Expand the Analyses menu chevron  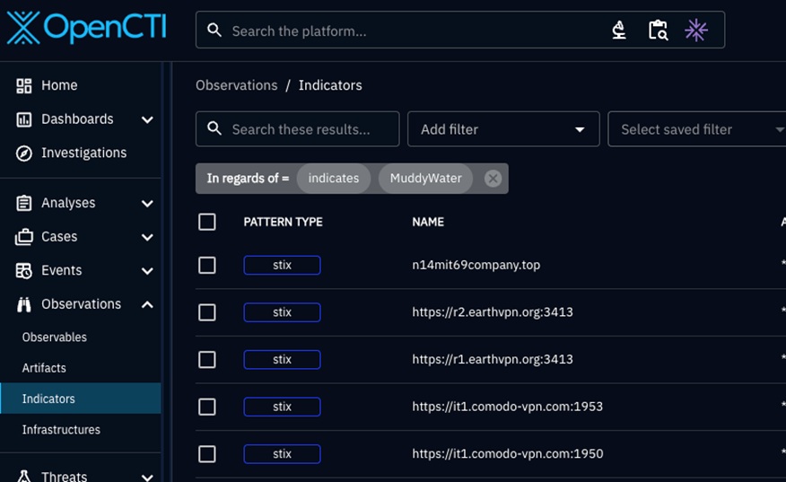pos(147,203)
